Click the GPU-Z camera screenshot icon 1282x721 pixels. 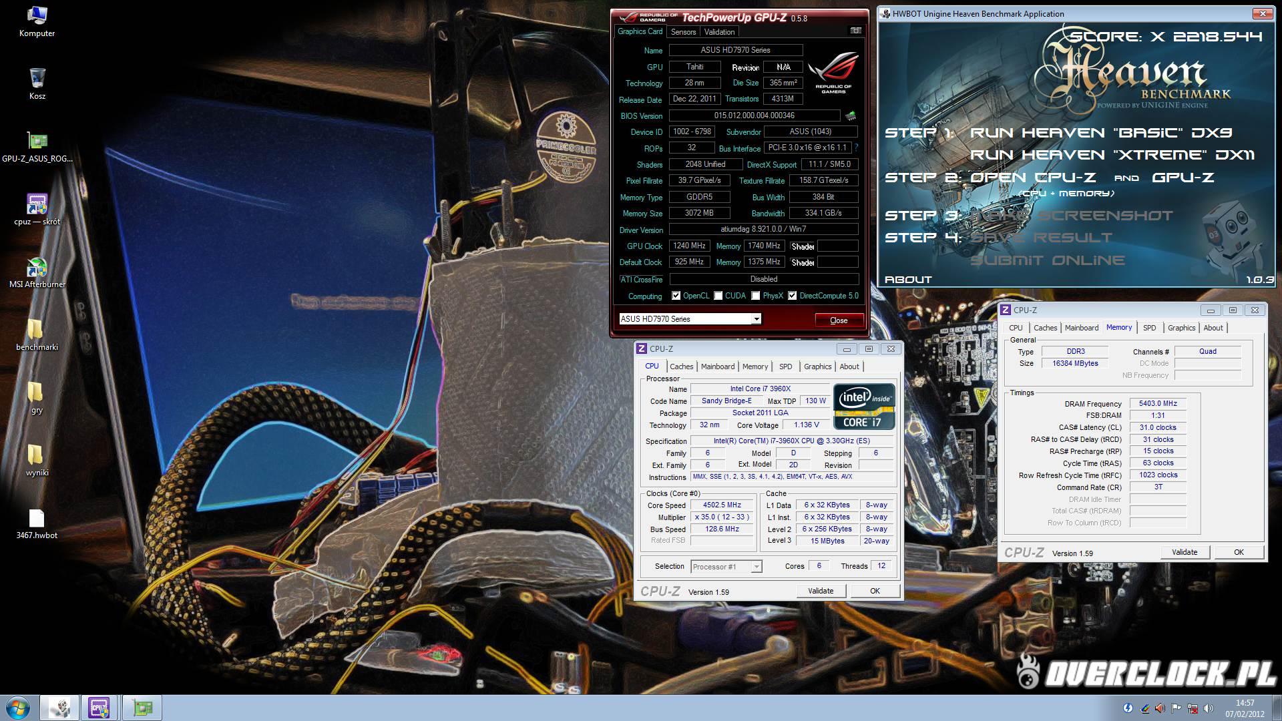coord(855,31)
